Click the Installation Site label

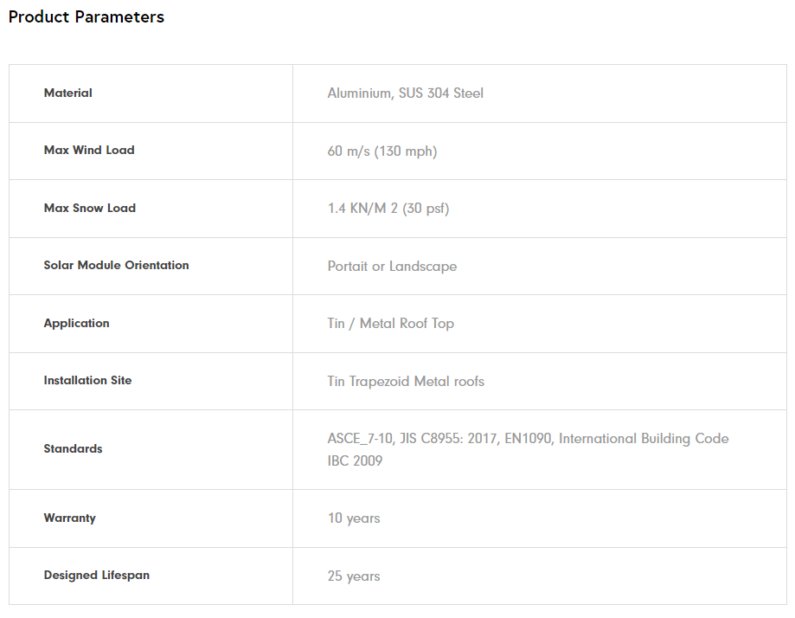pos(87,380)
